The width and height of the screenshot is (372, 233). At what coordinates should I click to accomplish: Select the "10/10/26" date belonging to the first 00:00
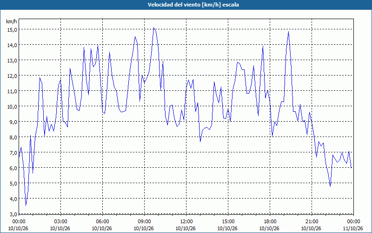click(x=18, y=228)
